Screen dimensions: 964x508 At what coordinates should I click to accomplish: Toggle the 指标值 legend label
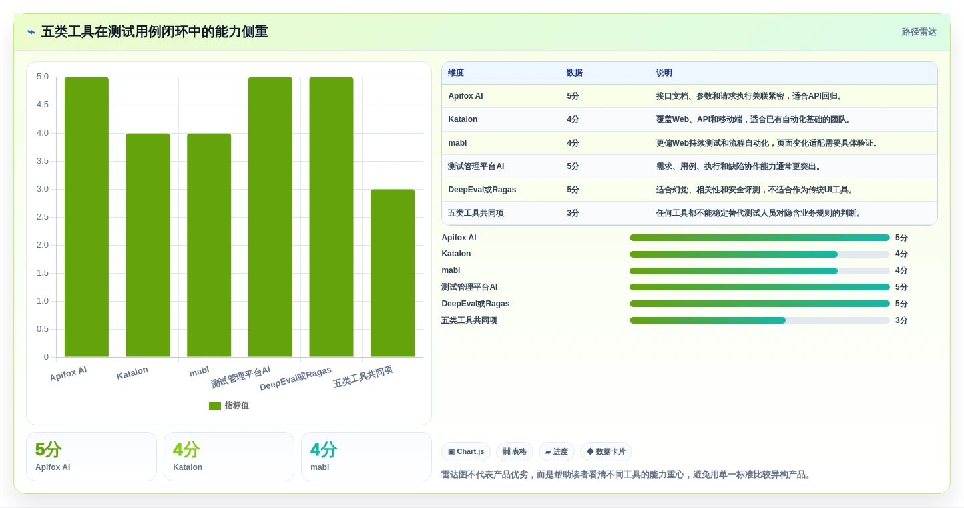pyautogui.click(x=237, y=405)
